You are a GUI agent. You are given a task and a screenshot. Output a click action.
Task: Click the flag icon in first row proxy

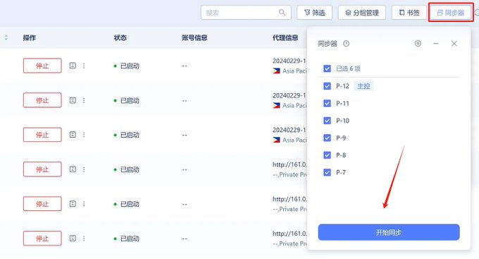(x=276, y=71)
